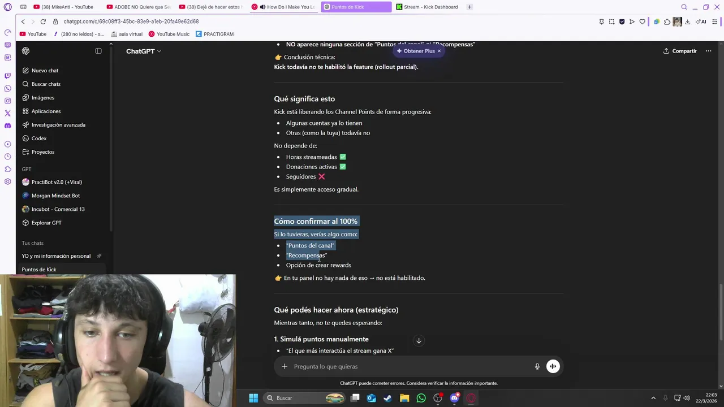
Task: Open Opera AI button
Action: (x=701, y=21)
